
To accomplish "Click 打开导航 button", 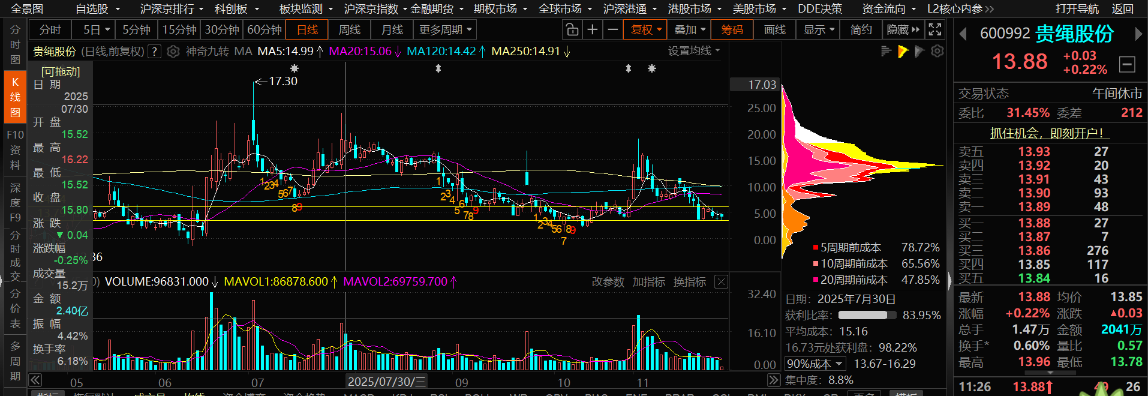I will 1077,8.
